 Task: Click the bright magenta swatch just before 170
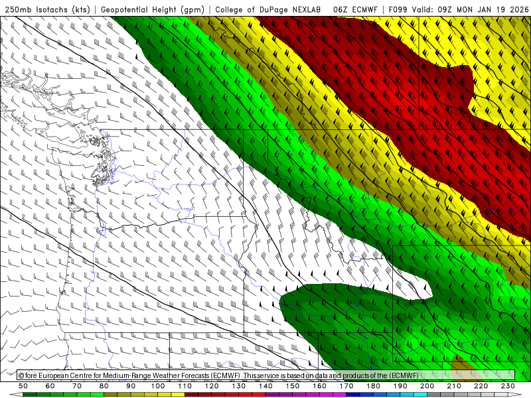[339, 395]
